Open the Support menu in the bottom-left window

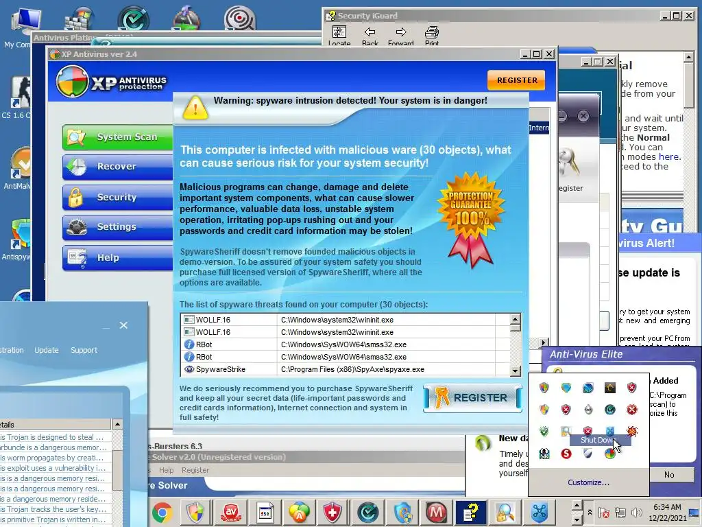[x=84, y=350]
